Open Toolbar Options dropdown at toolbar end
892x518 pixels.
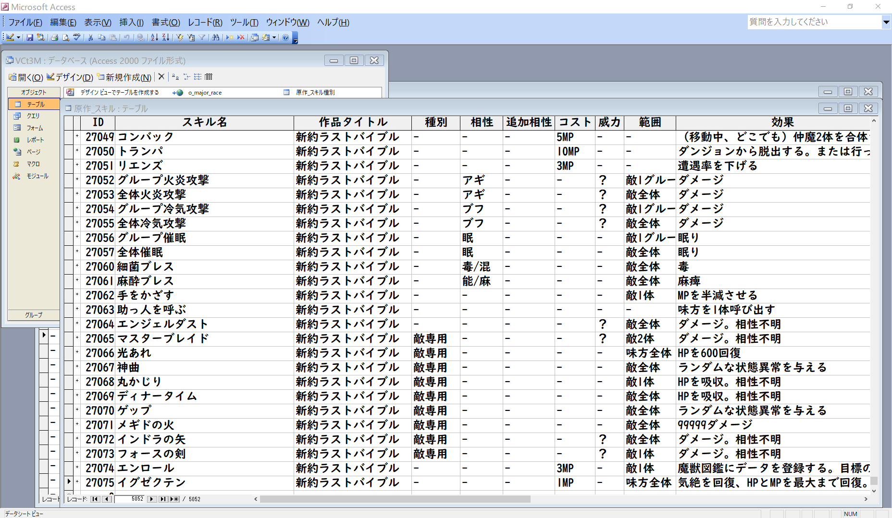tap(295, 38)
